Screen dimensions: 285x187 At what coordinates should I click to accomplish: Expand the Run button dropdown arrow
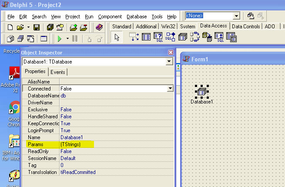click(x=67, y=39)
